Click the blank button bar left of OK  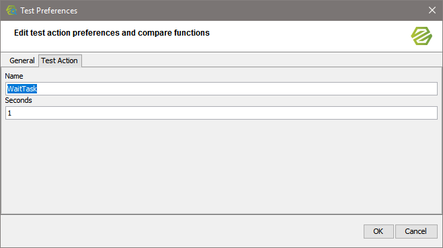(x=181, y=231)
